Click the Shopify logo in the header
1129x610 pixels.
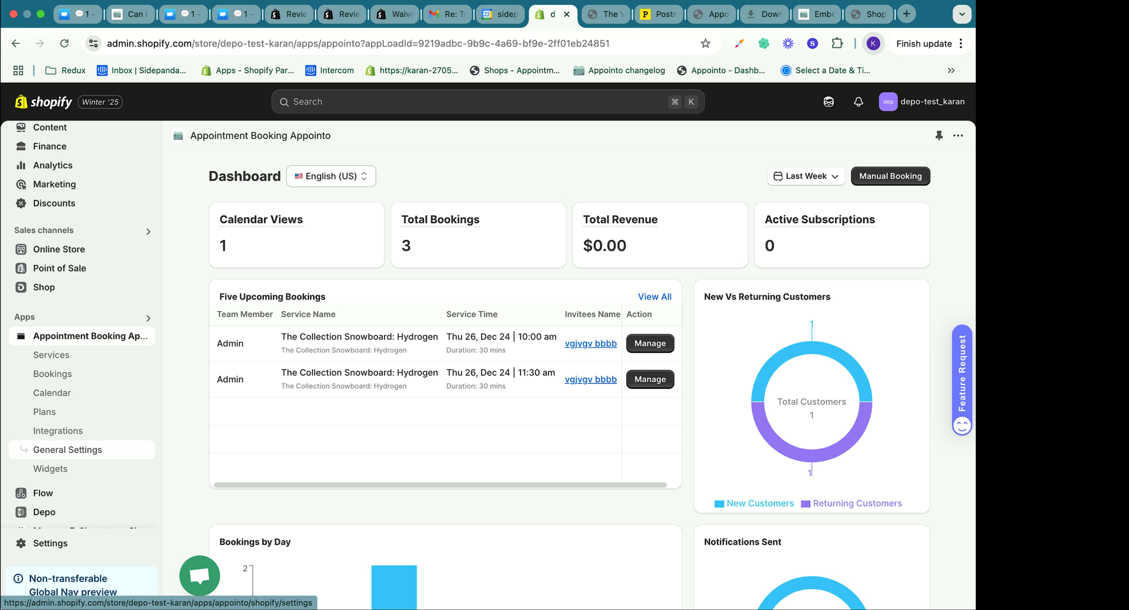coord(44,102)
